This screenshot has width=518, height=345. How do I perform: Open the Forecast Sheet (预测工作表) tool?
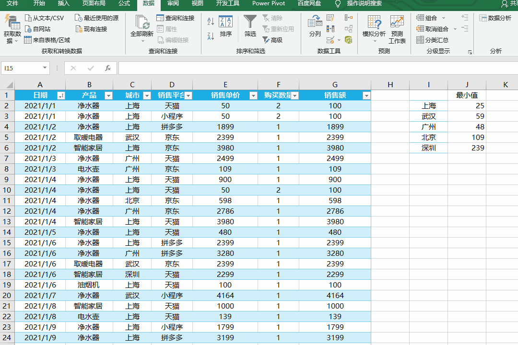pyautogui.click(x=397, y=29)
